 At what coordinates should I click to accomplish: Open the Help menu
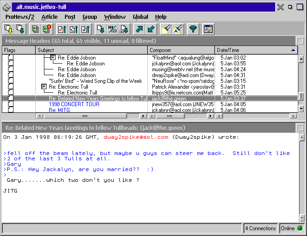tap(161, 17)
